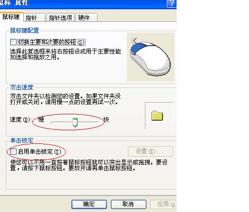Click 确定 button to confirm
249x212 pixels.
coord(89,204)
